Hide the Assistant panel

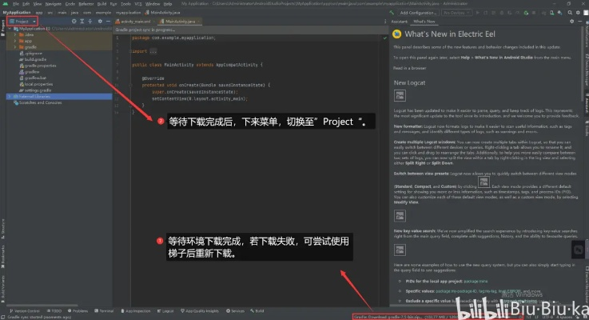580,22
